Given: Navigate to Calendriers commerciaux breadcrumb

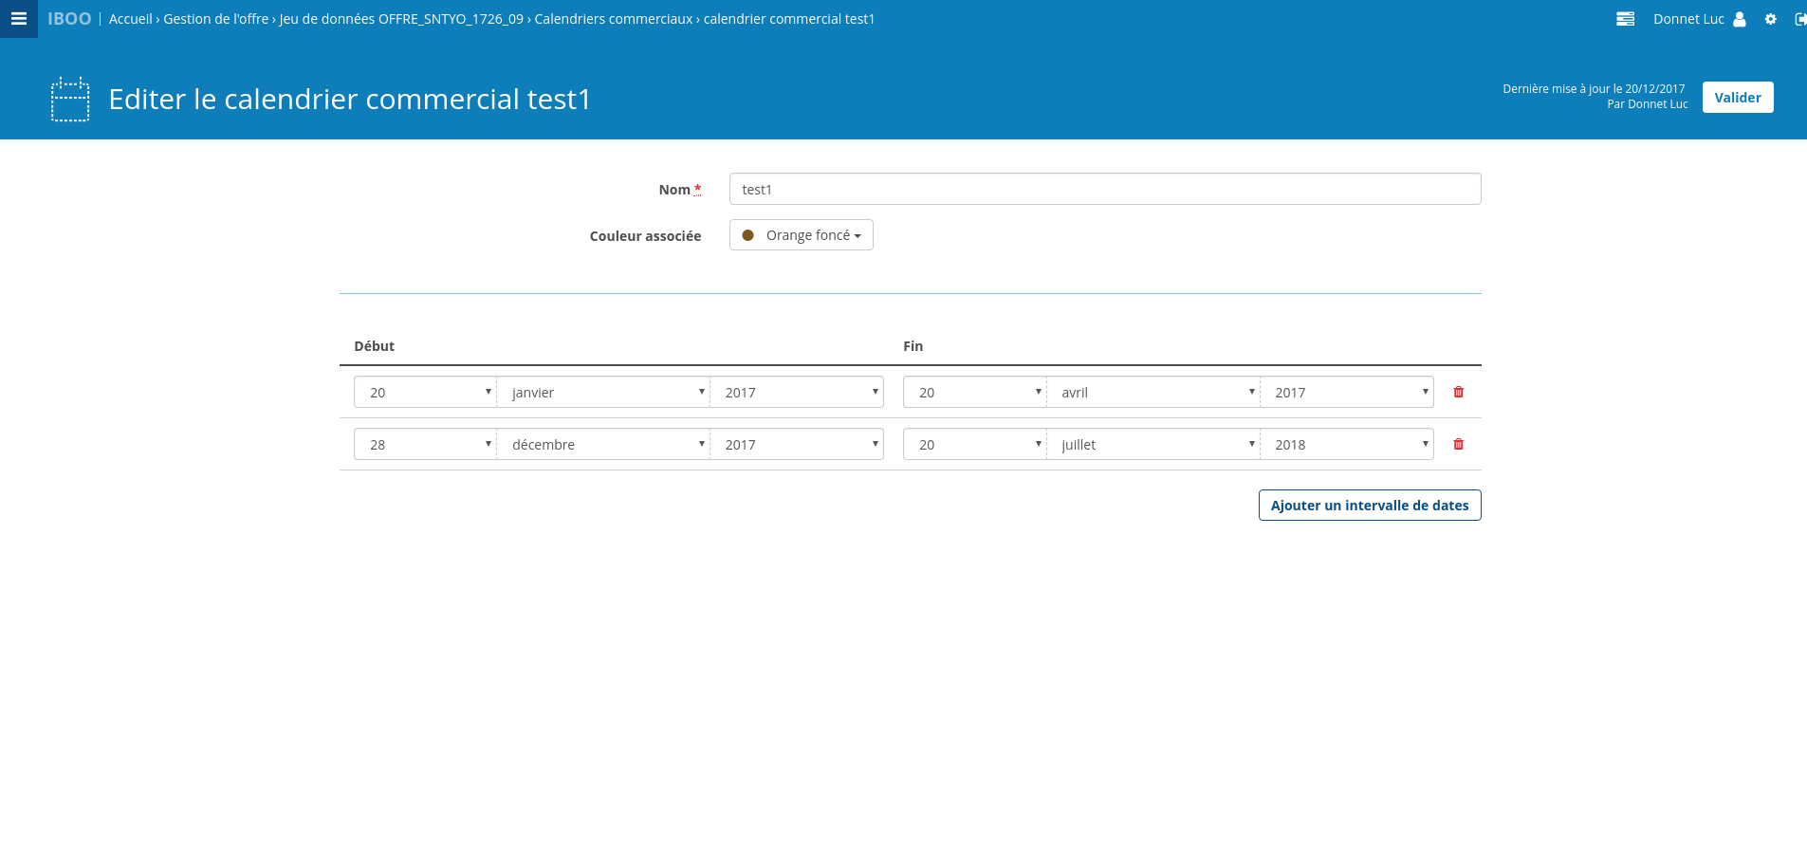Looking at the screenshot, I should 613,19.
